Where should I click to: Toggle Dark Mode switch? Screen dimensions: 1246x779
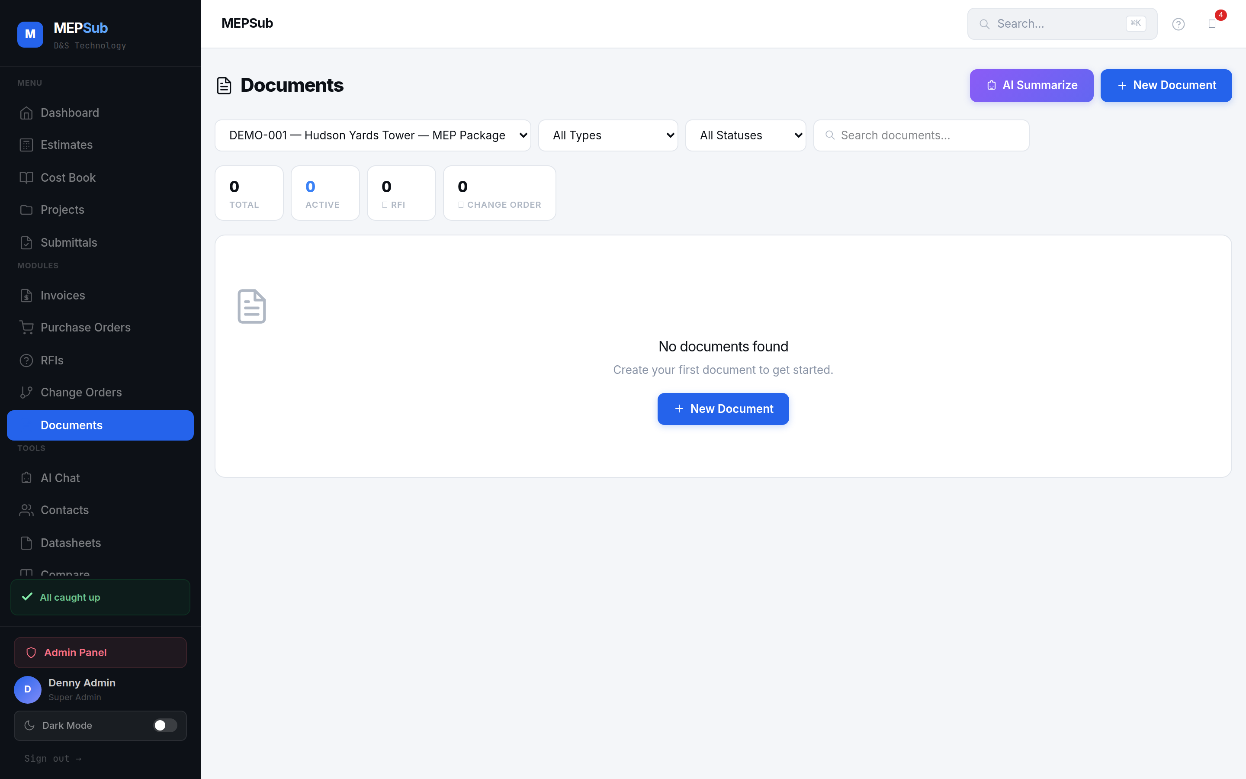165,725
